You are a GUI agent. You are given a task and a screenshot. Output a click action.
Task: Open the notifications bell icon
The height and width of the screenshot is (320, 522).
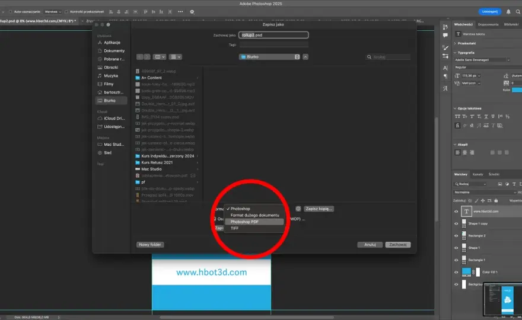pos(508,12)
